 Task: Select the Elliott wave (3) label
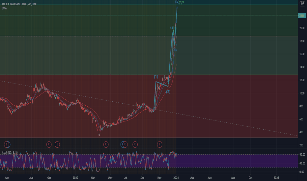pyautogui.click(x=172, y=27)
